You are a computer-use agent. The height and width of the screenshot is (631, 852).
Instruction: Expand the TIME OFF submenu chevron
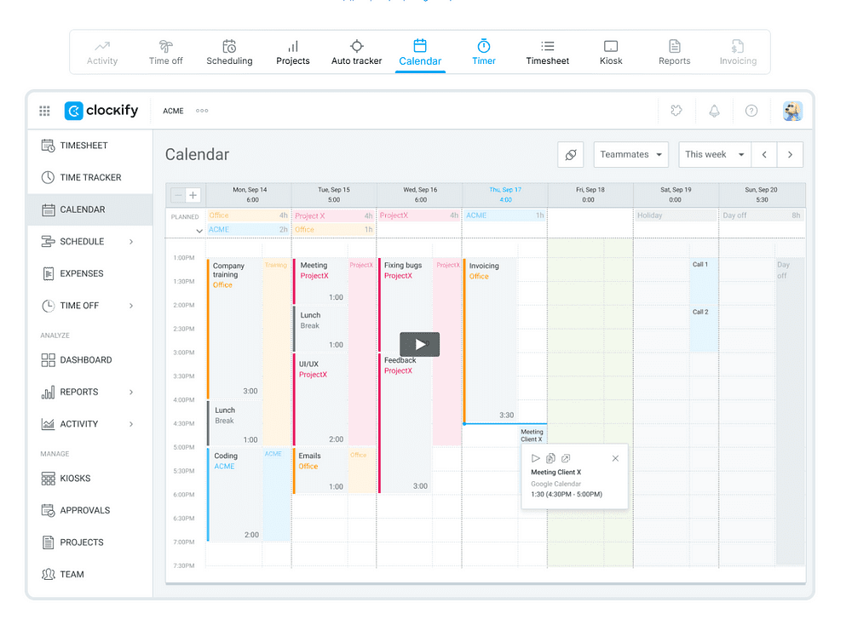click(x=131, y=306)
